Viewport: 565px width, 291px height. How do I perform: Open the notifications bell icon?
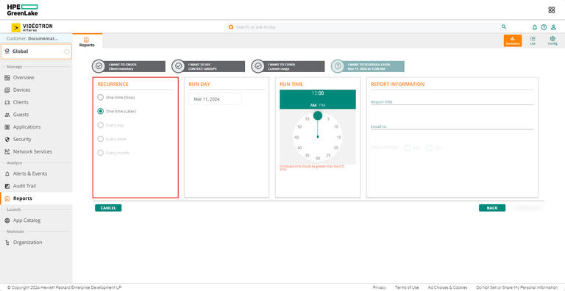[x=535, y=27]
